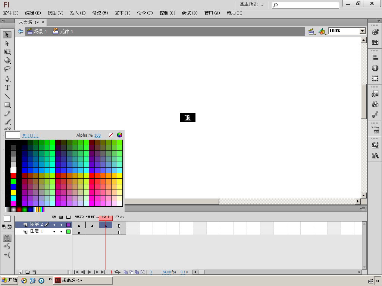Select the Lasso tool
Image resolution: width=382 pixels, height=286 pixels.
click(7, 69)
